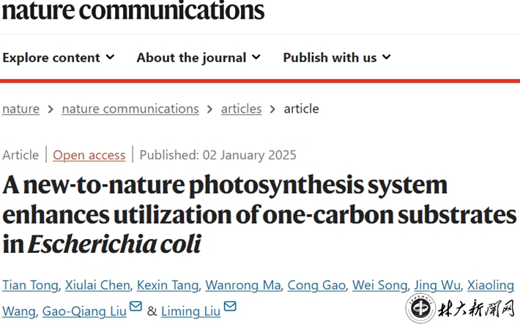Click the watermark logo in the bottom corner

click(x=421, y=310)
